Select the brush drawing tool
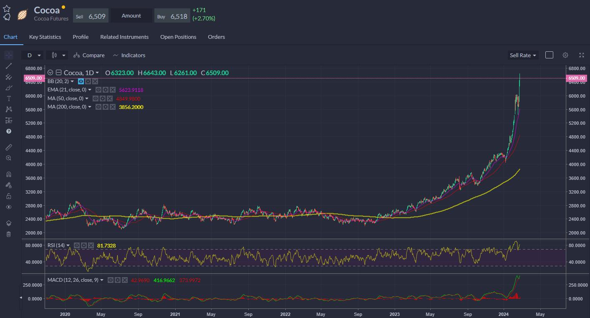590x318 pixels. click(9, 88)
